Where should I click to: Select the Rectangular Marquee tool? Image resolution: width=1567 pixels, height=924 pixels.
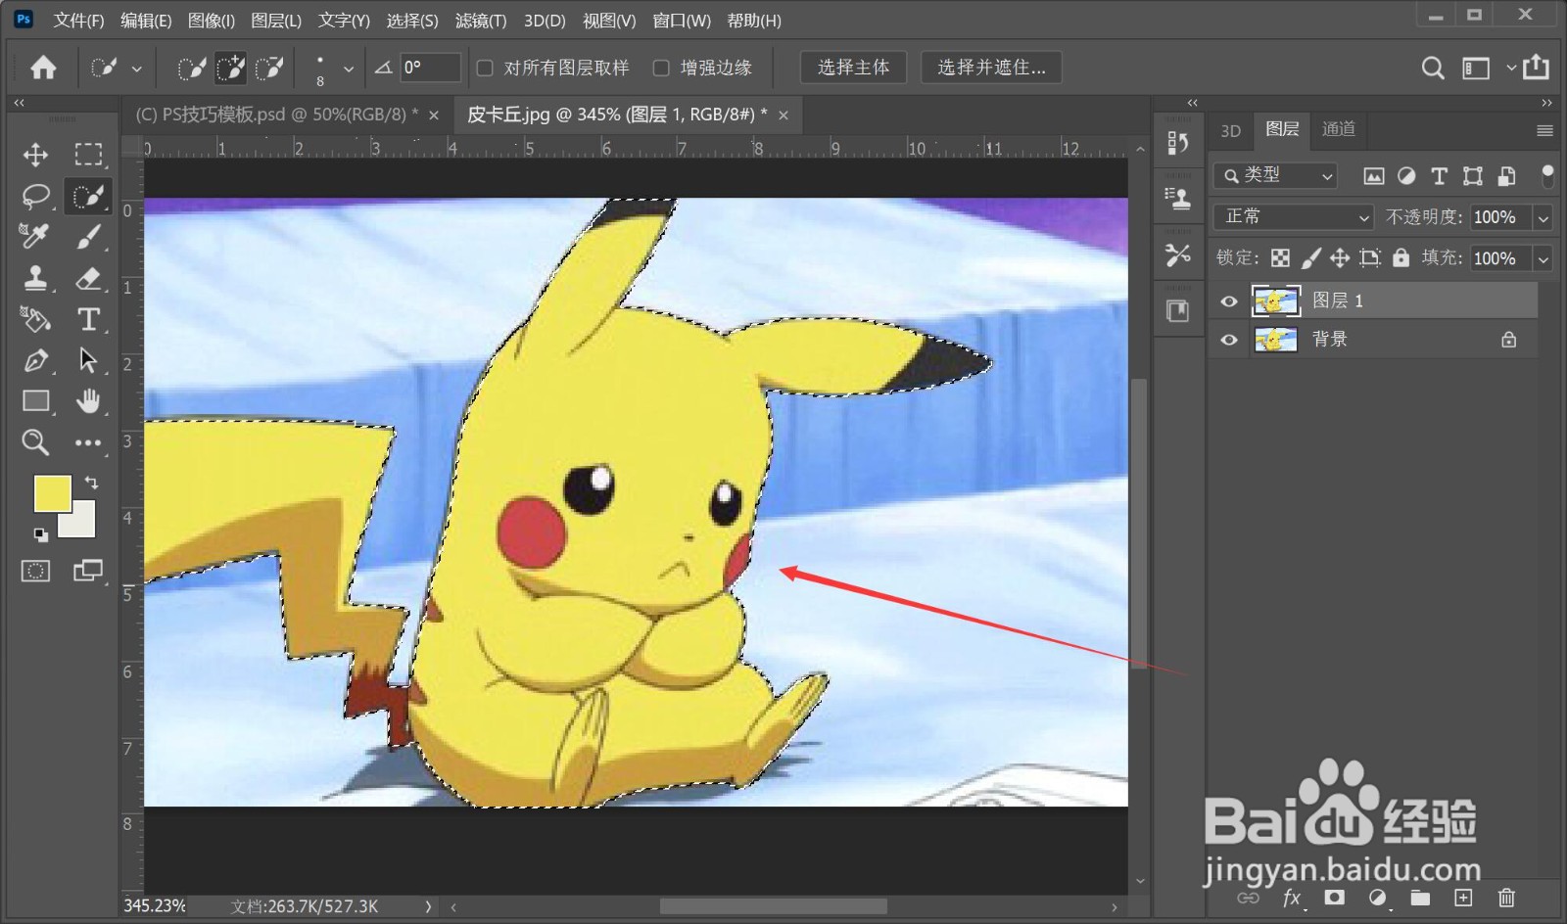88,155
